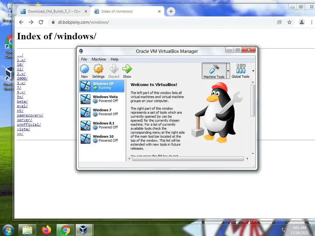Expand the Global Tools dropdown arrow
The image size is (315, 236).
253,71
